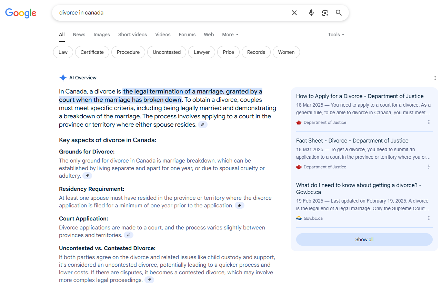
Task: Select the All tab
Action: 62,35
